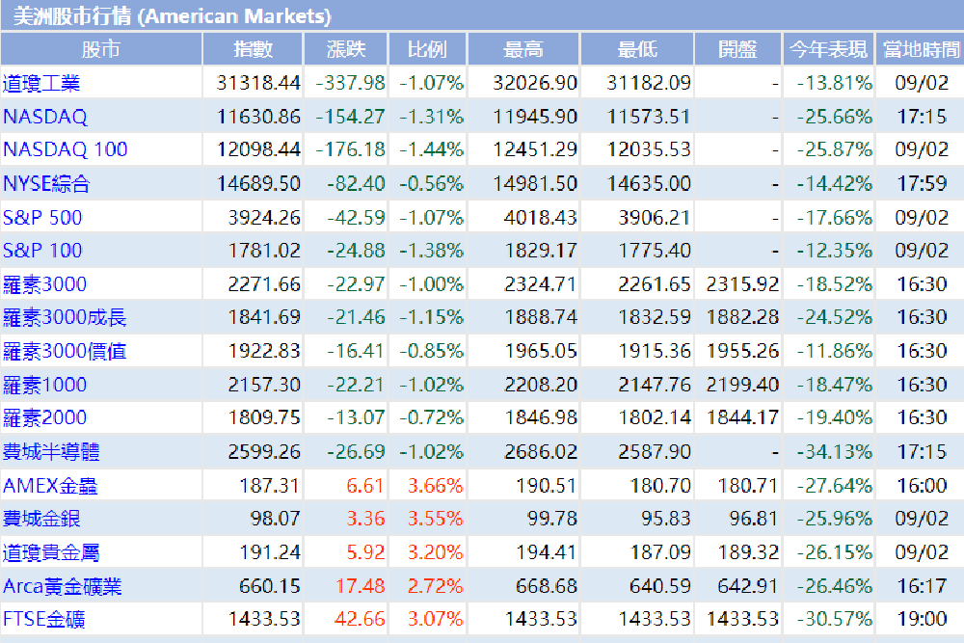Select the red percentage 3.55%
This screenshot has height=643, width=964.
point(436,519)
